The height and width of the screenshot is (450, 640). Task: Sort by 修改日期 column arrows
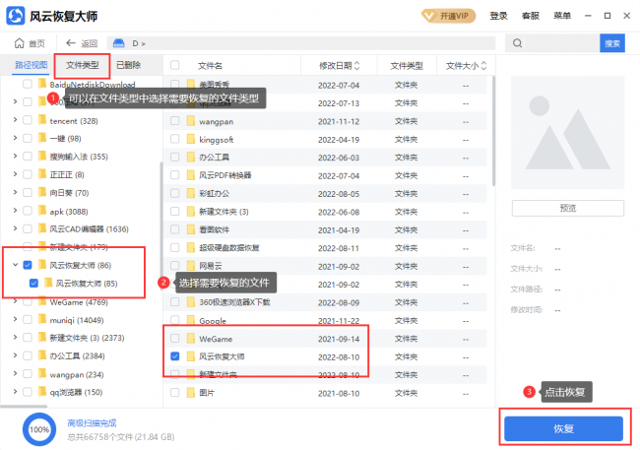(356, 66)
